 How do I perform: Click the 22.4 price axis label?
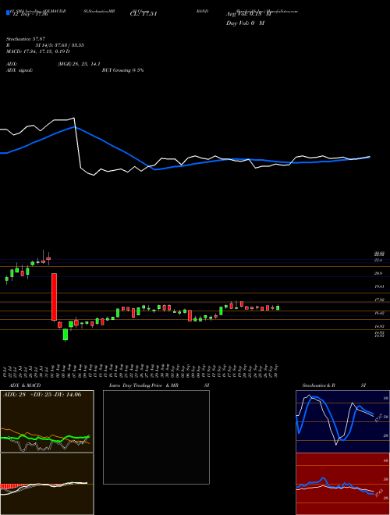point(378,260)
